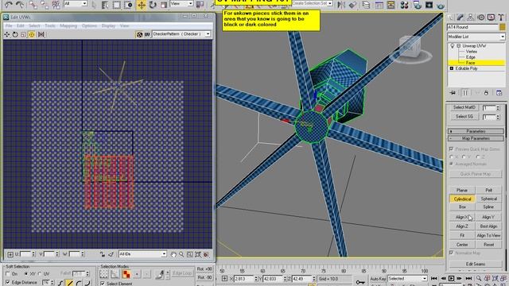The image size is (509, 286).
Task: Activate Select and Rotate tool in main toolbar
Action: click(153, 5)
